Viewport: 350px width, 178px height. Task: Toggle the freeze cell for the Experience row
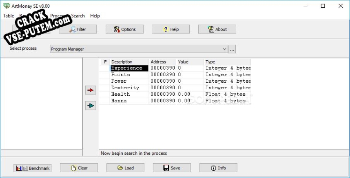tap(105, 68)
